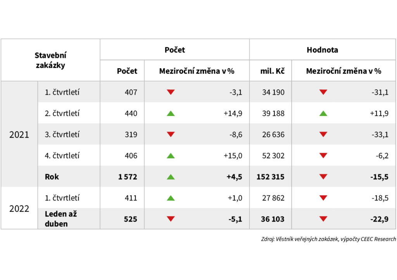The width and height of the screenshot is (397, 280).
Task: Select the 2021 year cell
Action: [19, 135]
